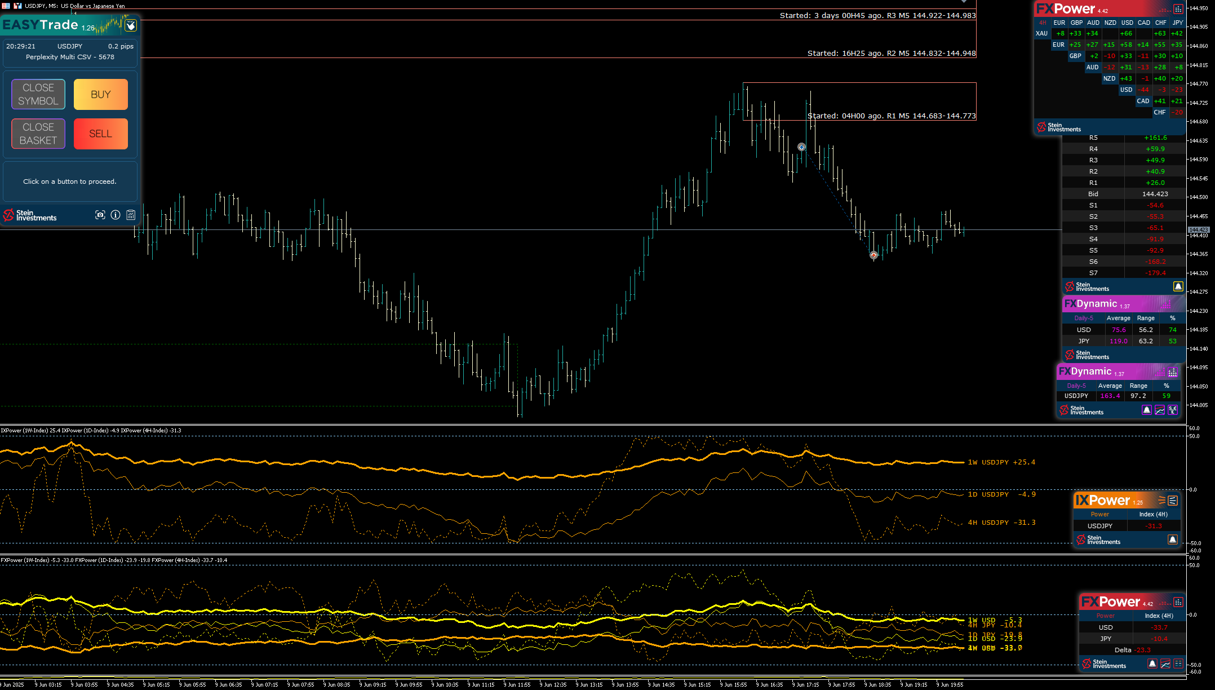This screenshot has width=1215, height=690.
Task: Toggle USDJPY FXDynamic header bars icon
Action: click(1173, 372)
